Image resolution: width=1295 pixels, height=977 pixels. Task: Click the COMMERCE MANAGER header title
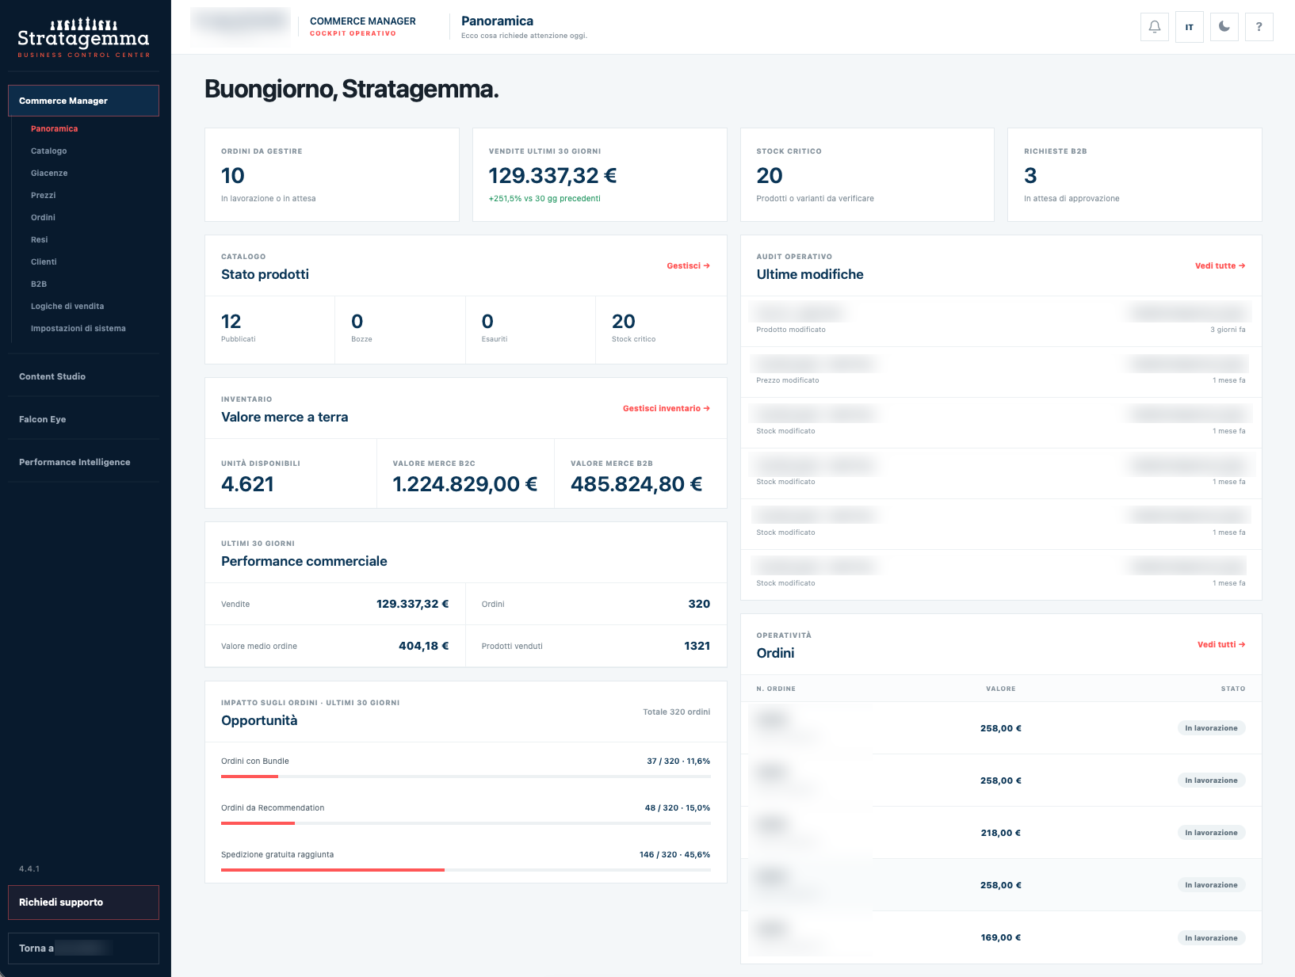coord(363,21)
